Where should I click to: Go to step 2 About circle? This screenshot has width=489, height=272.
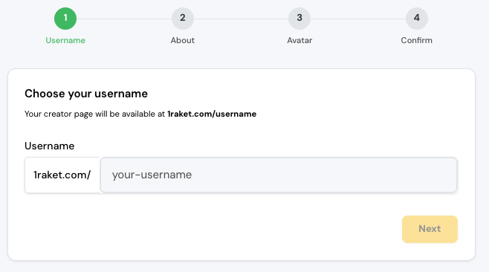[x=183, y=19]
